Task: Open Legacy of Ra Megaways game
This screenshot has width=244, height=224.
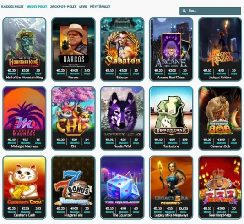Action: [171, 187]
